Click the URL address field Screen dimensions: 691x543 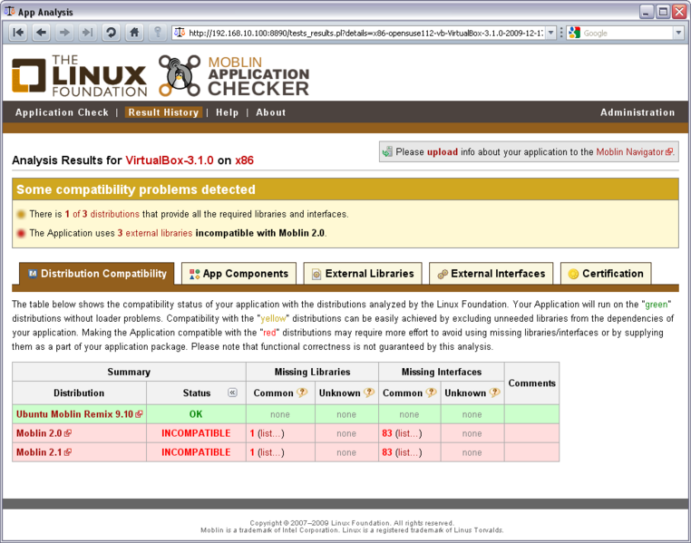[365, 33]
